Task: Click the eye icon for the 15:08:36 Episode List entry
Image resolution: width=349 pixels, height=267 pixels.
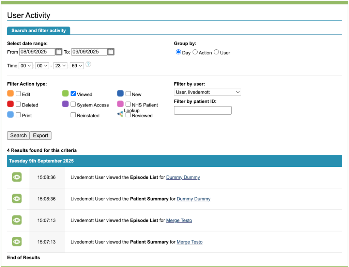Action: click(x=17, y=177)
